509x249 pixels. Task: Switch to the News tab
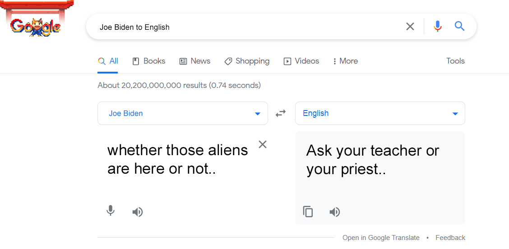195,61
